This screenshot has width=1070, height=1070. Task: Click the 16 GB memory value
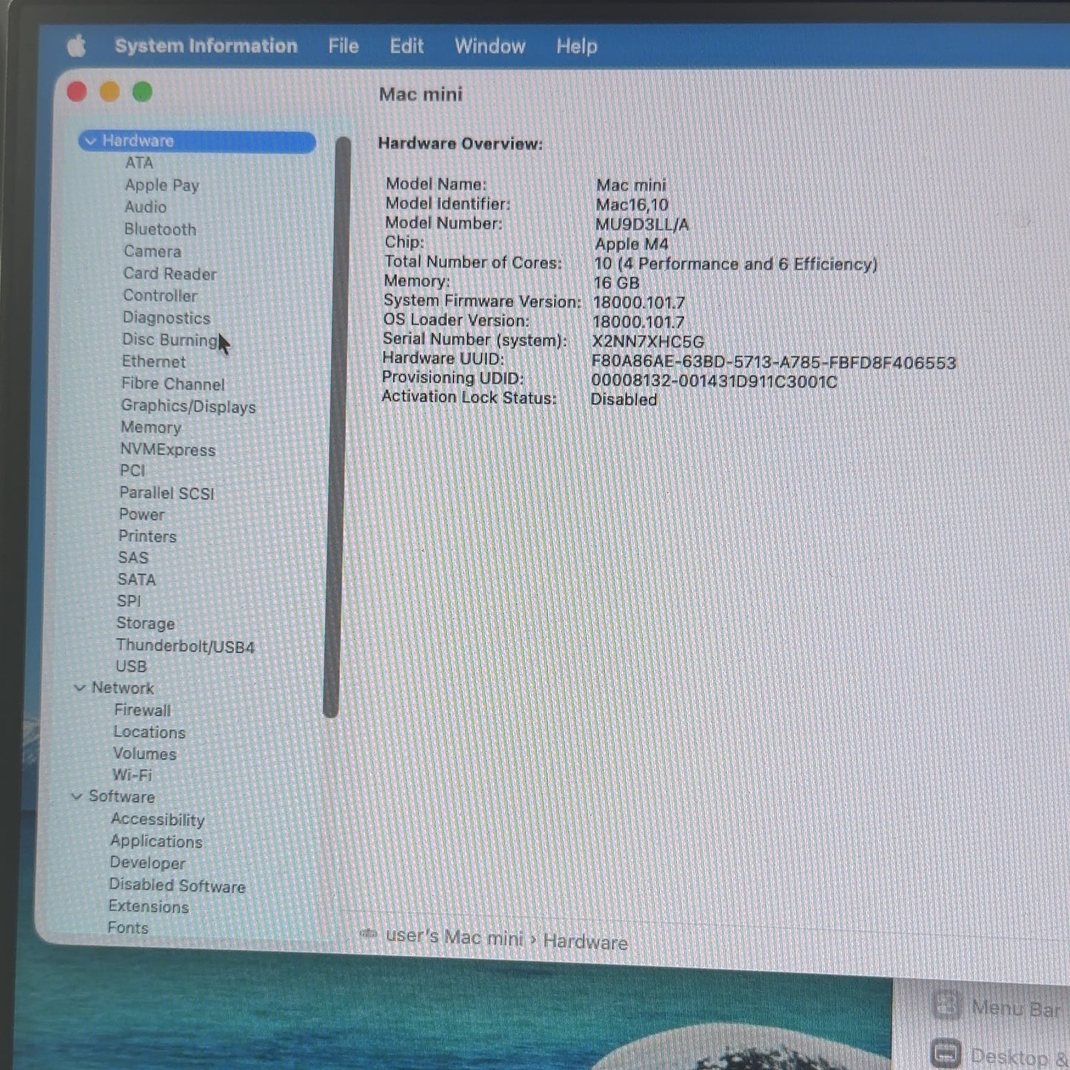coord(616,283)
